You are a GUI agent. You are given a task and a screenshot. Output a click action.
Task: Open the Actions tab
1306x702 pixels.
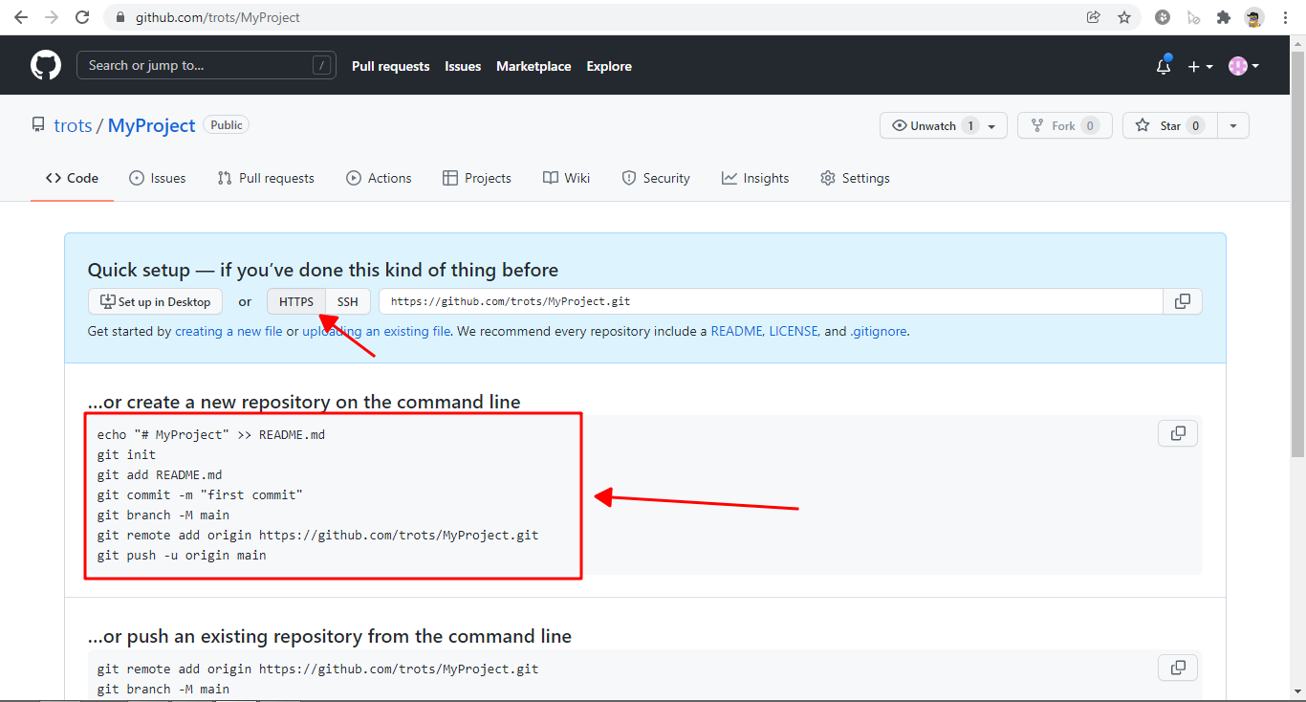(379, 178)
